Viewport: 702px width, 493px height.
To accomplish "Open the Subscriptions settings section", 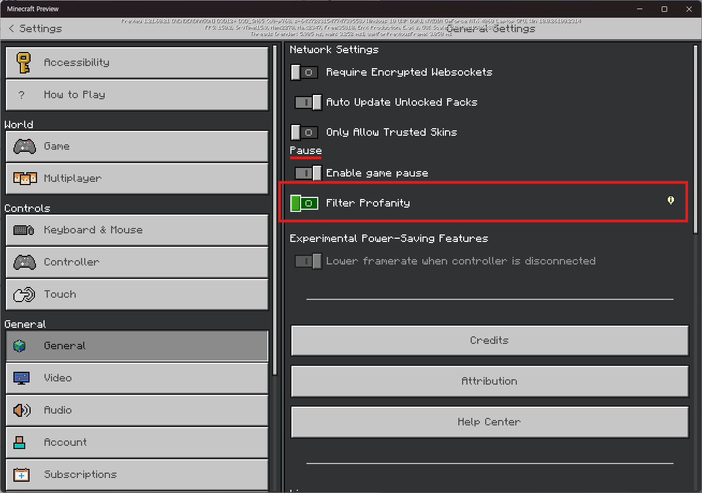I will pos(137,474).
